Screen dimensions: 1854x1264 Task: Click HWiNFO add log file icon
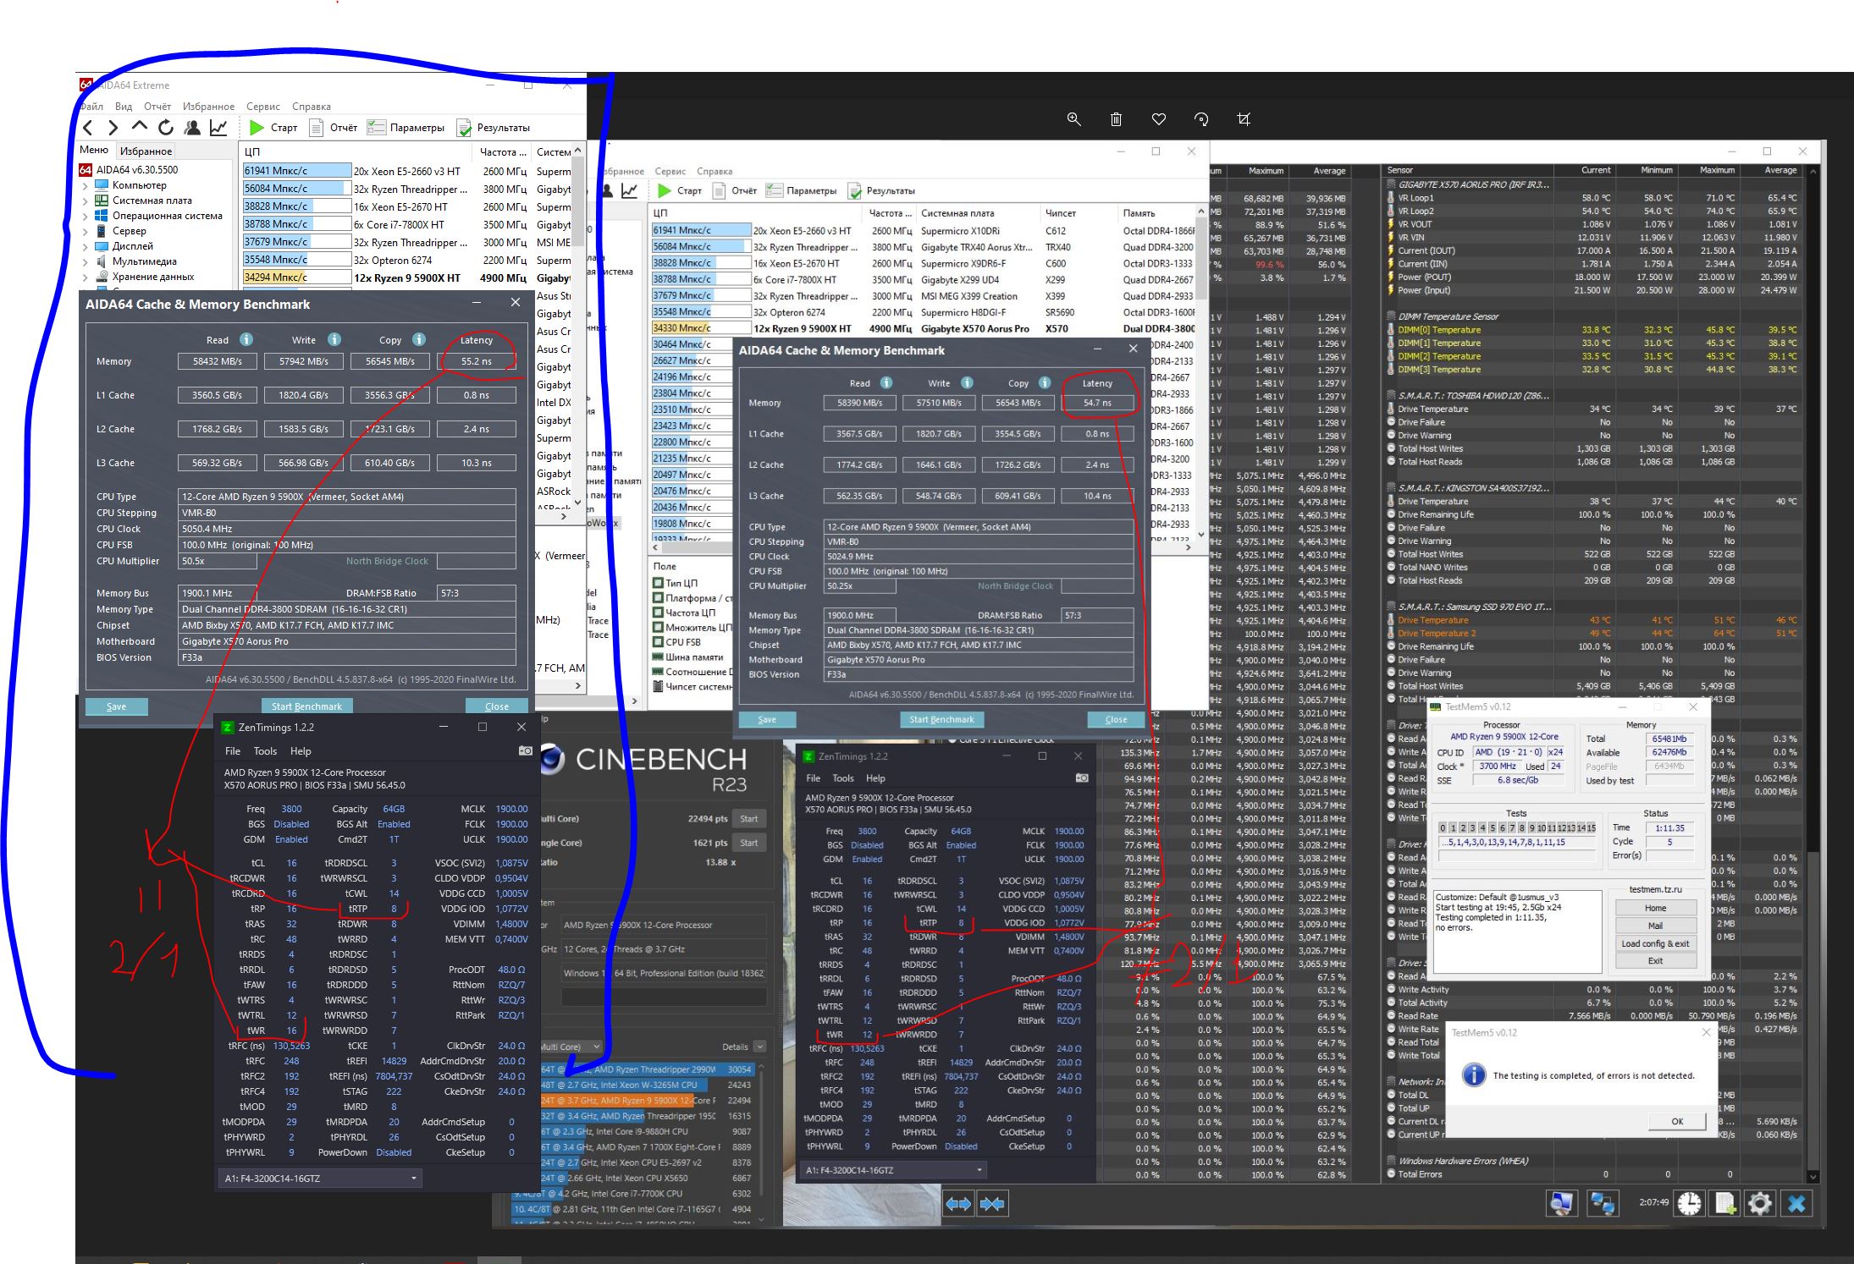[x=1724, y=1203]
